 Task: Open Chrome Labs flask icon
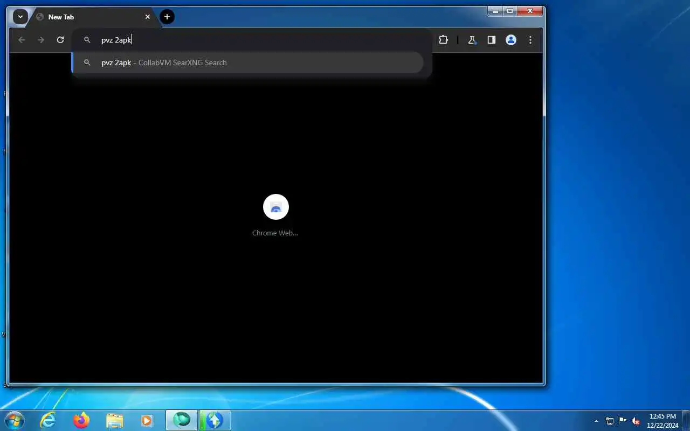(472, 40)
